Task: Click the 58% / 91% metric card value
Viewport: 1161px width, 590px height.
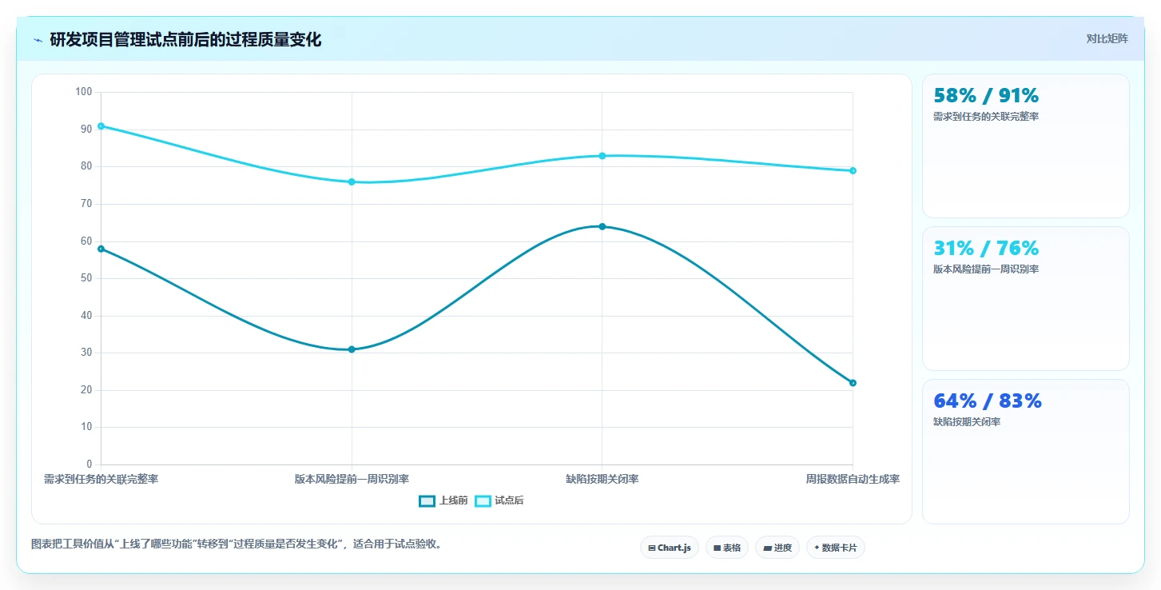Action: 986,96
